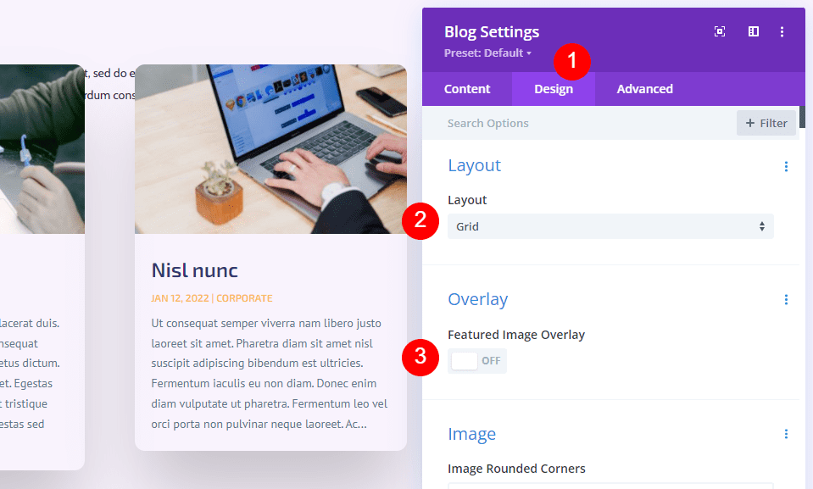
Task: Collapse the Image section heading
Action: [x=472, y=434]
